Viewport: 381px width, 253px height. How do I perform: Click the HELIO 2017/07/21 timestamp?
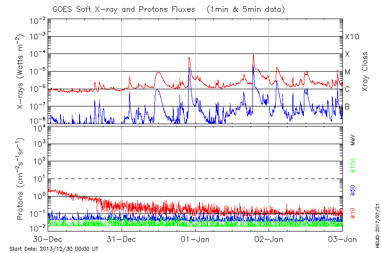pyautogui.click(x=377, y=221)
